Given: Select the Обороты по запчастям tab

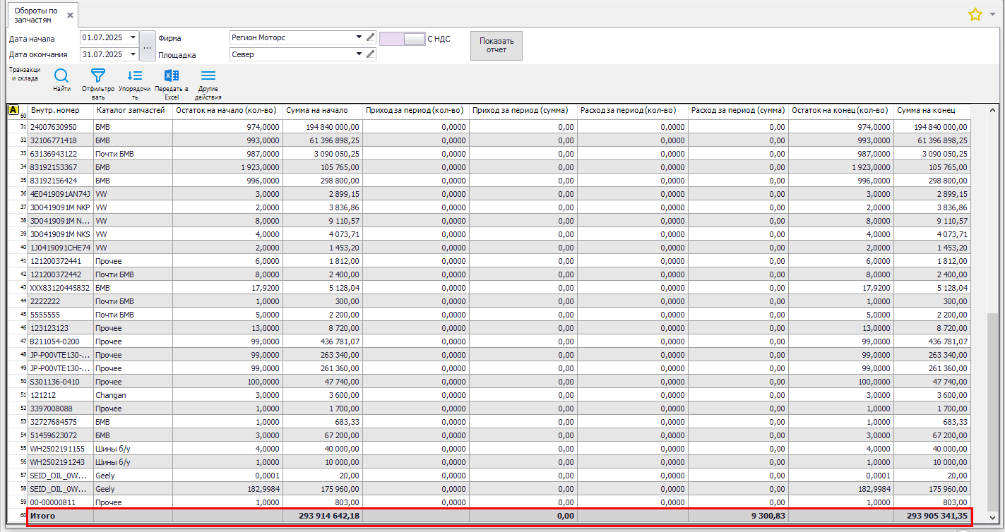Looking at the screenshot, I should (35, 15).
